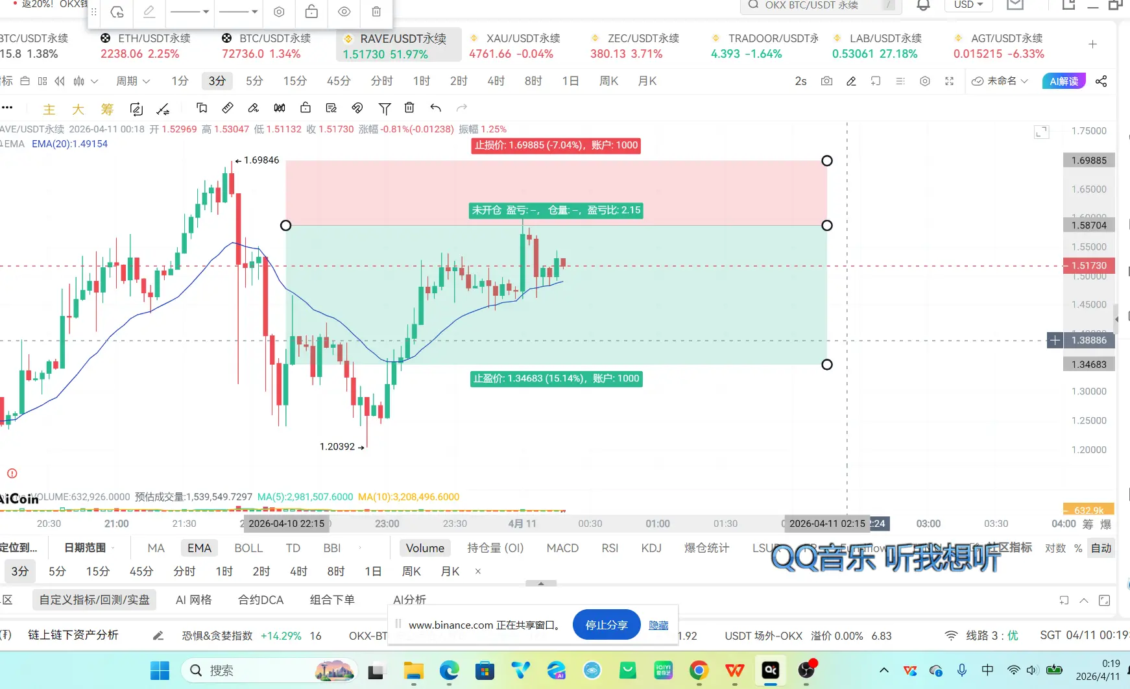Open Windows Start menu
Viewport: 1130px width, 689px height.
tap(160, 670)
